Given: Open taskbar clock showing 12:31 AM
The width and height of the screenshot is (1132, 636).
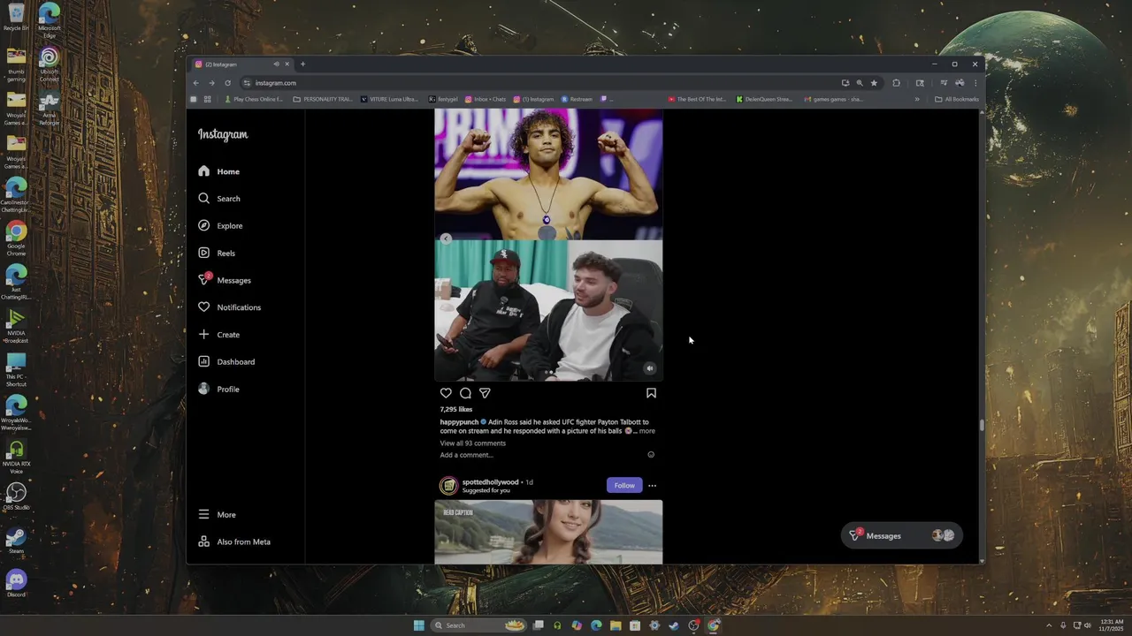Looking at the screenshot, I should pos(1111,625).
